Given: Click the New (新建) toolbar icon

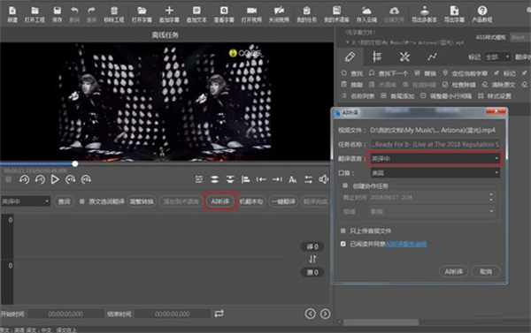Looking at the screenshot, I should point(12,14).
